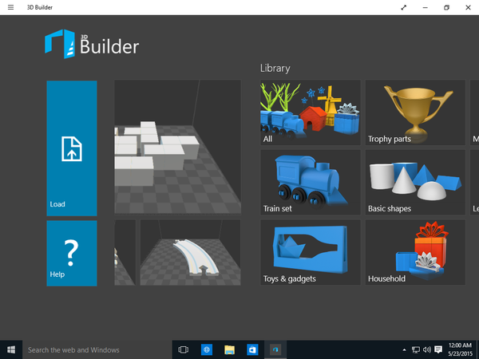This screenshot has height=359, width=479.
Task: Select the 3D Builder taskbar icon
Action: pos(275,349)
